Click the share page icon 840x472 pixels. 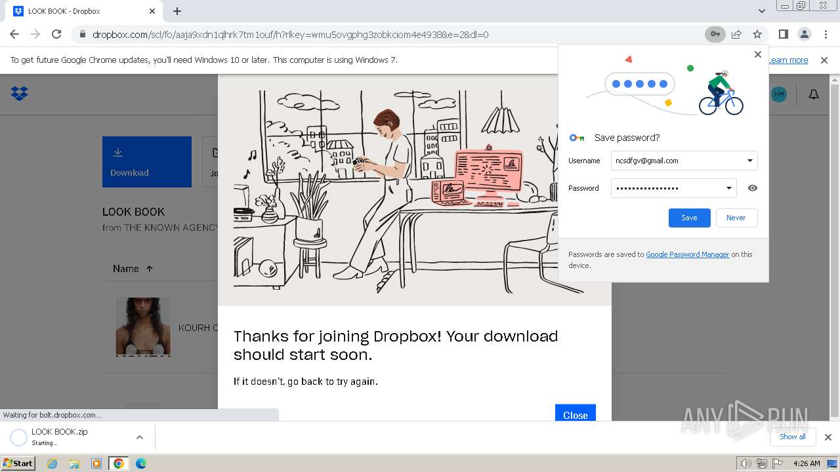(x=736, y=34)
